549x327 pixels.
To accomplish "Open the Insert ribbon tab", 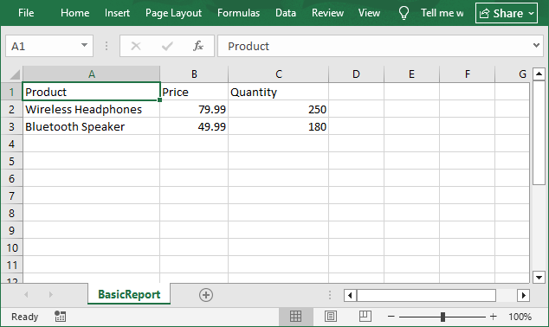I will tap(117, 13).
